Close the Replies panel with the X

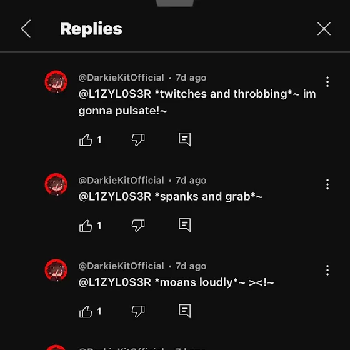click(x=324, y=29)
